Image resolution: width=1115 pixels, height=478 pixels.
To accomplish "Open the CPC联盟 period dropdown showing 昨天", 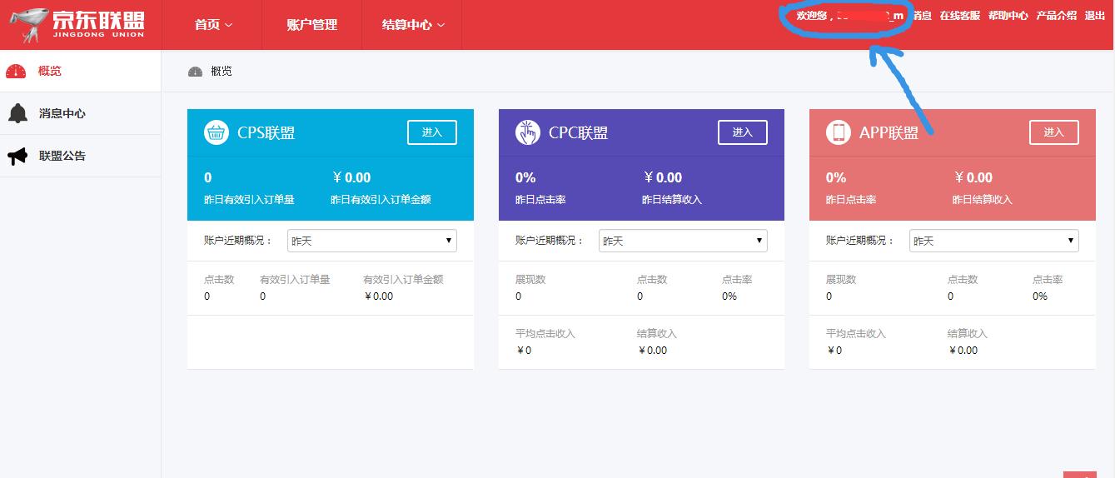I will point(683,241).
